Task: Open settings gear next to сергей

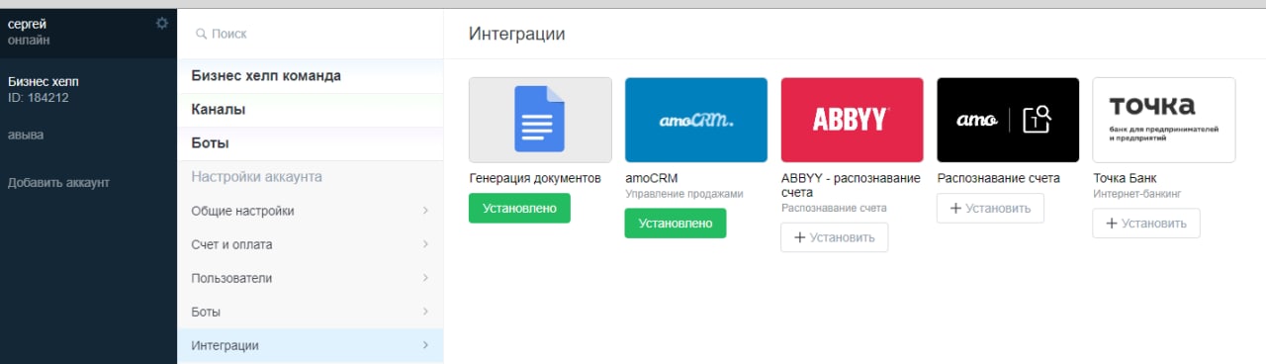Action: tap(162, 23)
